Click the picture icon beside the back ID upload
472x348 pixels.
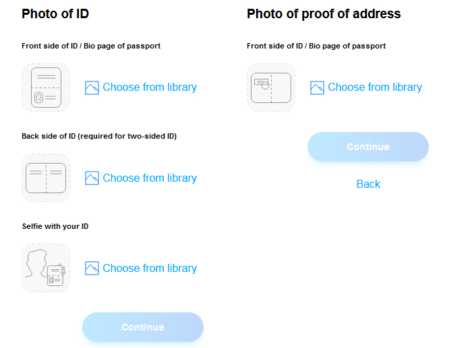(92, 178)
